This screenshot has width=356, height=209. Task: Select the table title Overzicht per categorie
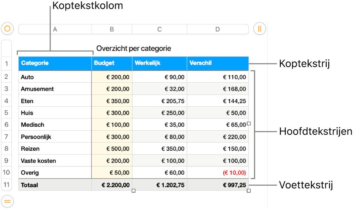[x=134, y=48]
